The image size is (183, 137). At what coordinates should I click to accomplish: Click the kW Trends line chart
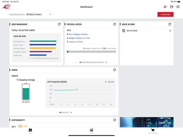coord(81,93)
